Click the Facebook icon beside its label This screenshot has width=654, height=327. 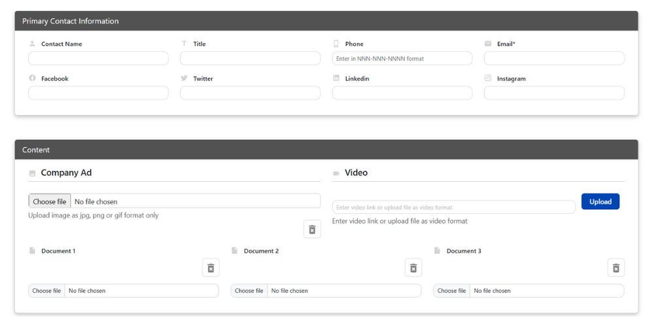(x=32, y=78)
